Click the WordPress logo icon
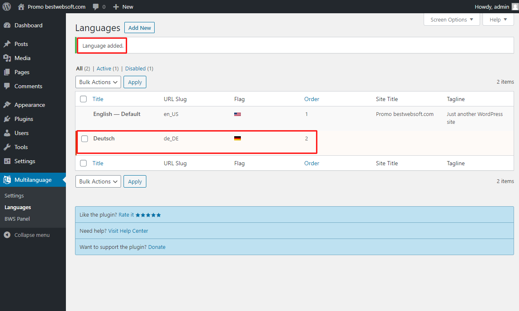 7,7
